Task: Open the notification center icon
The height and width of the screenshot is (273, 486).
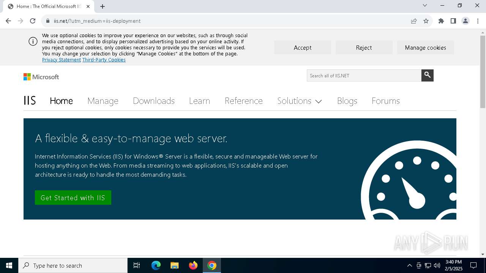Action: (473, 265)
